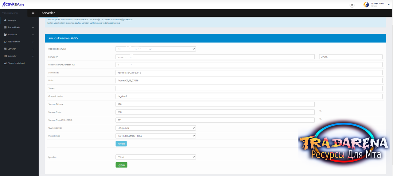
Task: Click the green Uygula! button
Action: click(121, 165)
